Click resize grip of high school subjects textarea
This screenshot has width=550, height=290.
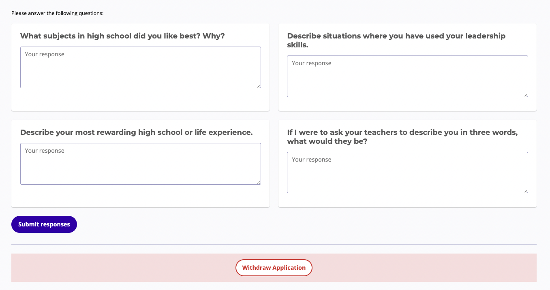pos(259,86)
